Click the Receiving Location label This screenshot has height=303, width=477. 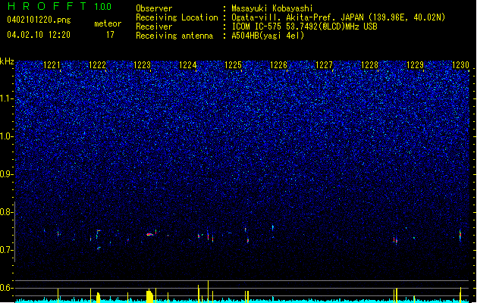[177, 17]
